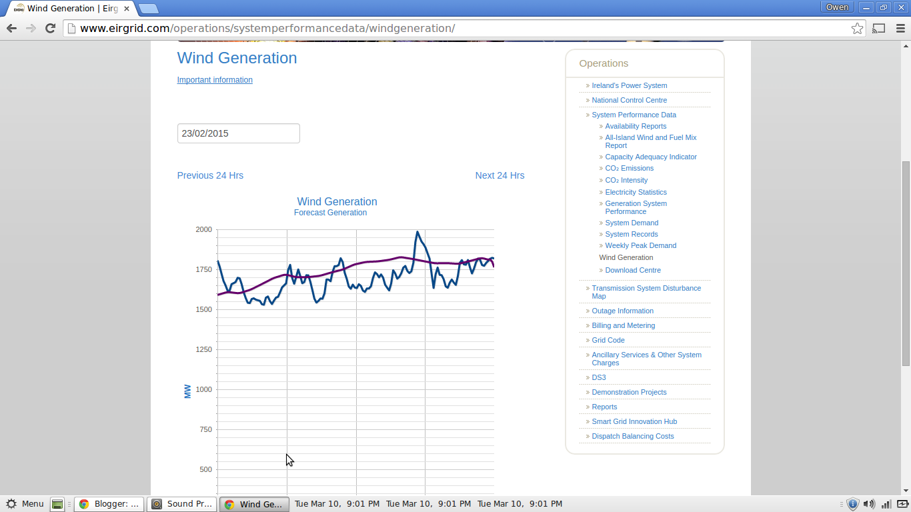
Task: Open Smart Grid Innovation Hub link
Action: [634, 421]
